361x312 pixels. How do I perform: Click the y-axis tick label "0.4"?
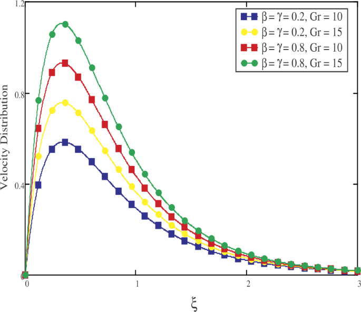coord(19,186)
